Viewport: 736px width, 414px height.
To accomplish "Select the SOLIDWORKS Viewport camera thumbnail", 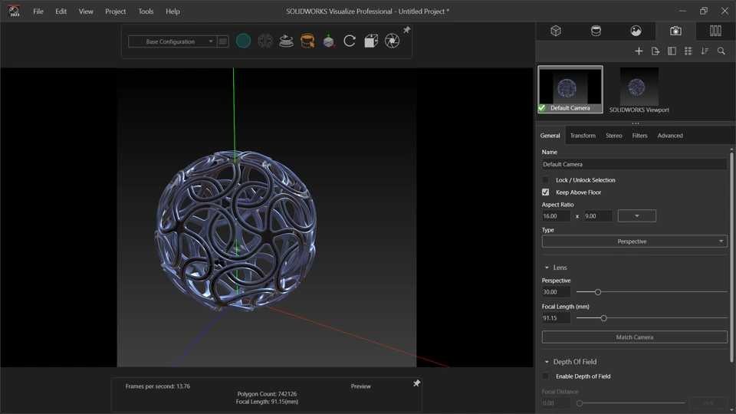I will coord(639,88).
